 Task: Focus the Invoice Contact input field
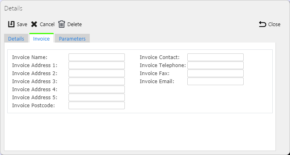coord(215,57)
